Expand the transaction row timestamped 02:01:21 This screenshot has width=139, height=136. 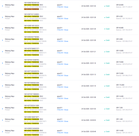click(3, 52)
